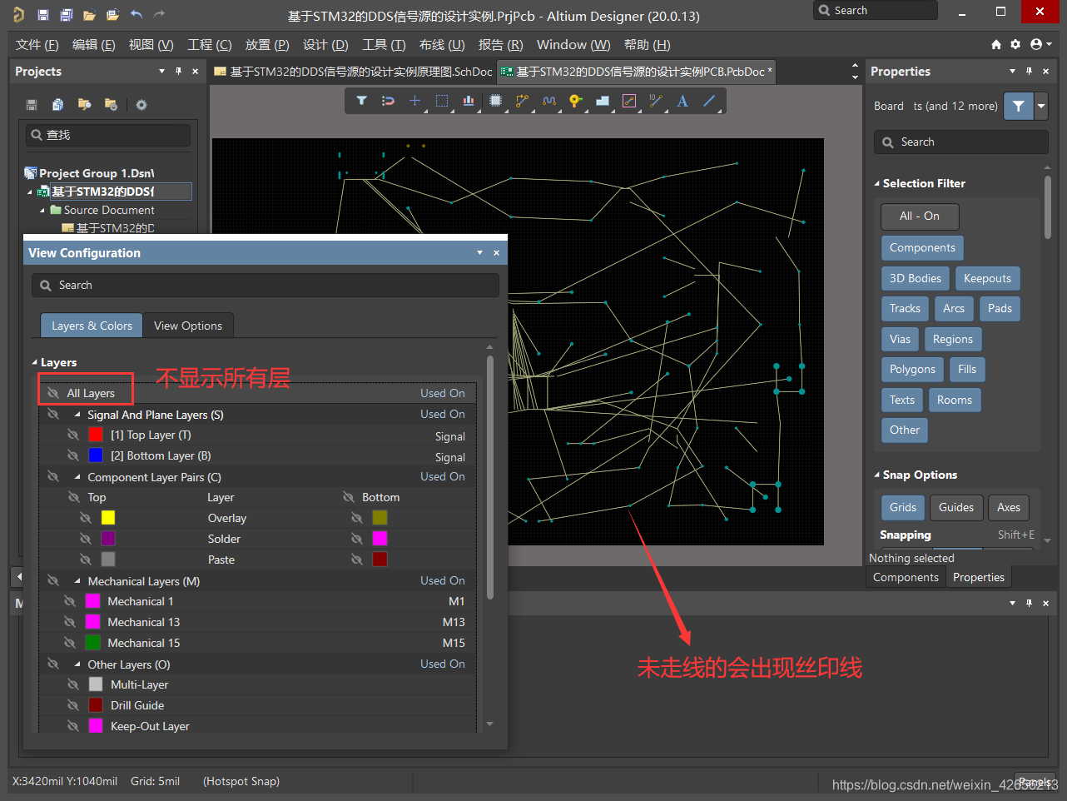Viewport: 1067px width, 801px height.
Task: Collapse the Source Document tree node
Action: 43,211
